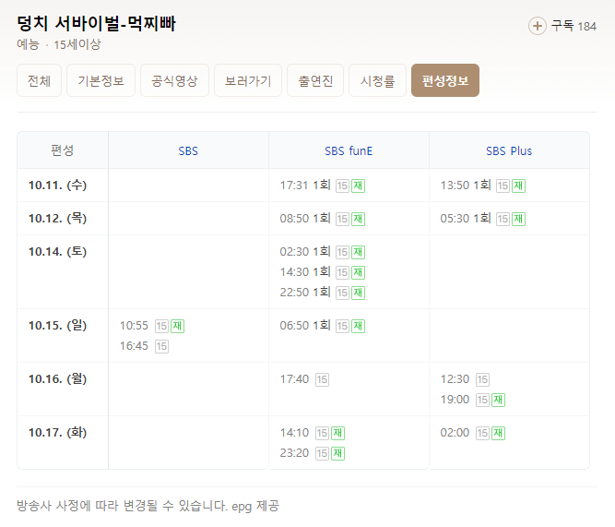Click the 10.16. (월) date row

pyautogui.click(x=58, y=379)
